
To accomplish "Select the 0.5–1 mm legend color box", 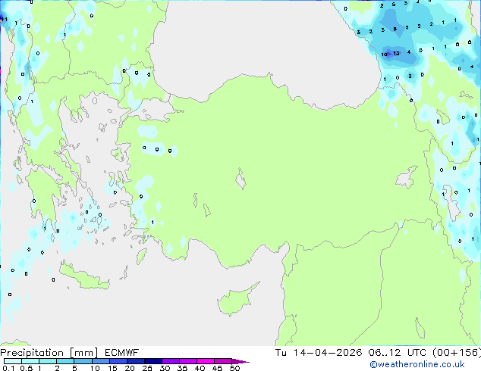I will pyautogui.click(x=30, y=361).
